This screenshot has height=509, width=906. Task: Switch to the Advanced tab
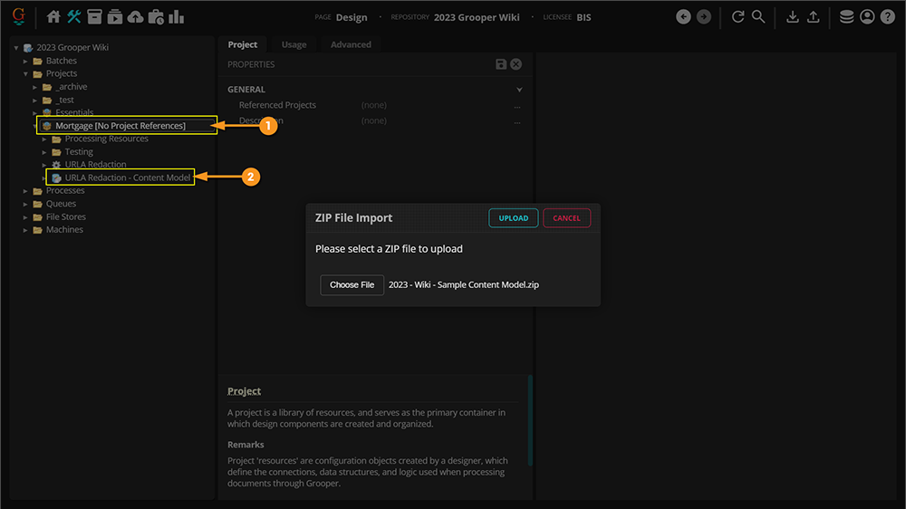pyautogui.click(x=351, y=44)
